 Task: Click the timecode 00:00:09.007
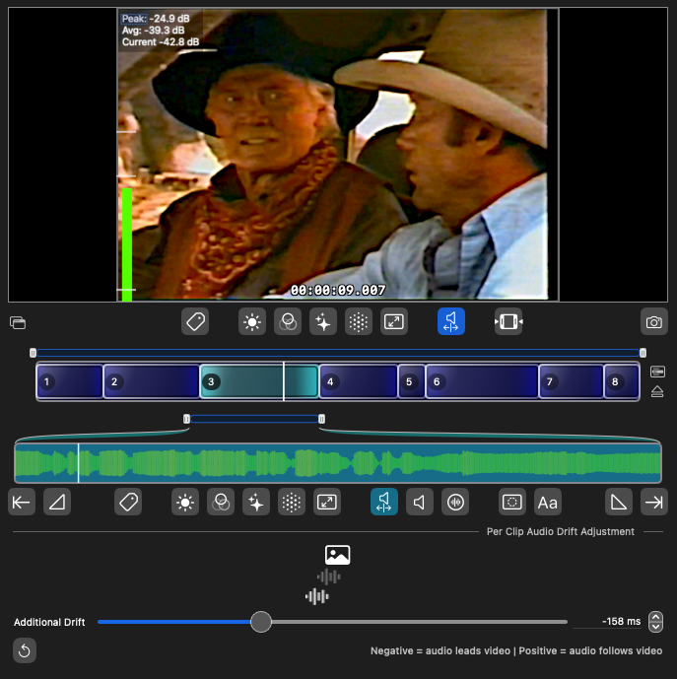pyautogui.click(x=338, y=290)
